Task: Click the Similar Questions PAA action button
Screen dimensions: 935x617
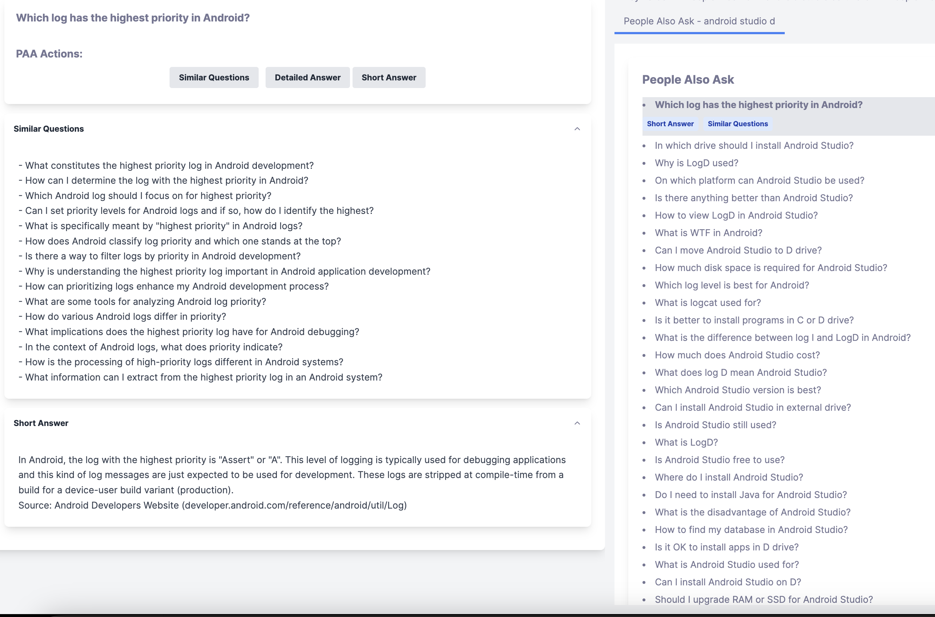Action: click(214, 77)
